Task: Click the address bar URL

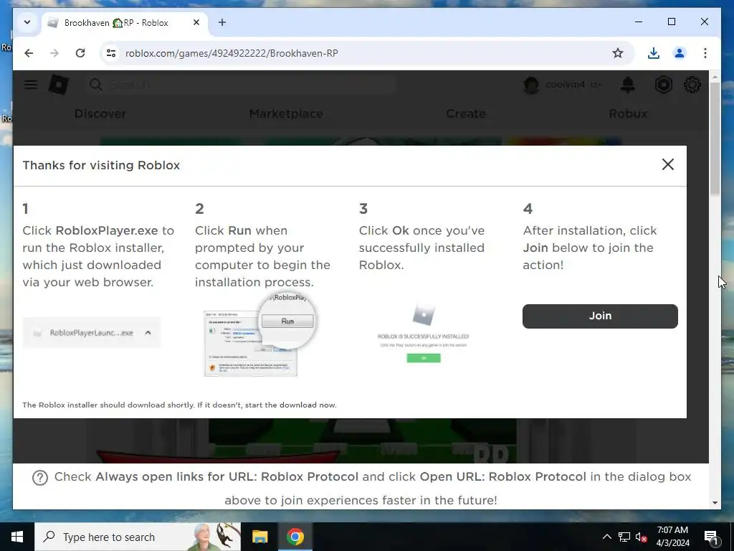Action: [x=232, y=53]
